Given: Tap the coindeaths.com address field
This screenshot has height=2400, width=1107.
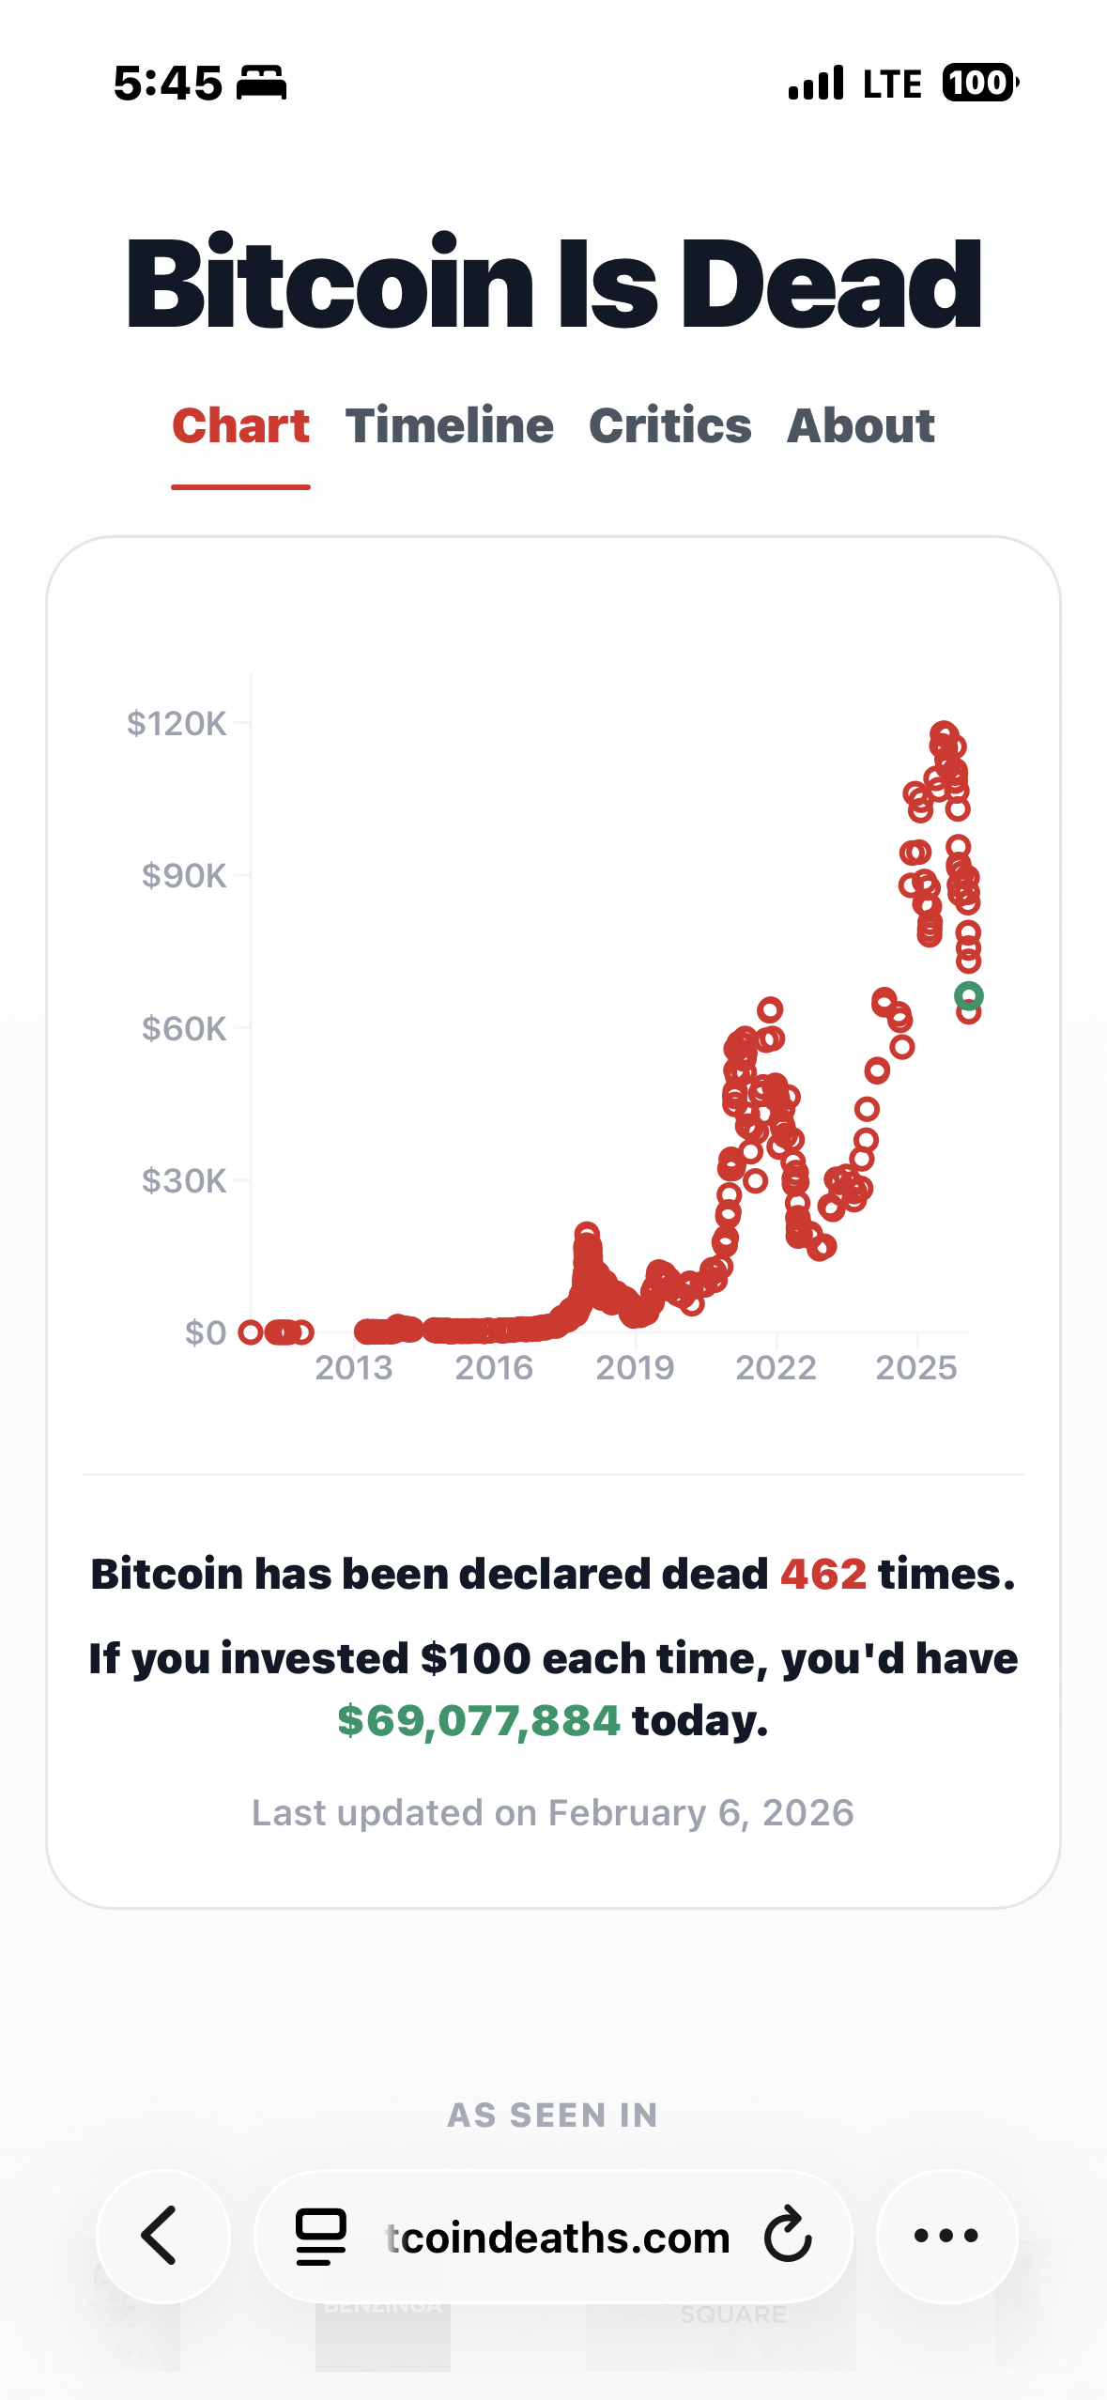Looking at the screenshot, I should coord(558,2238).
